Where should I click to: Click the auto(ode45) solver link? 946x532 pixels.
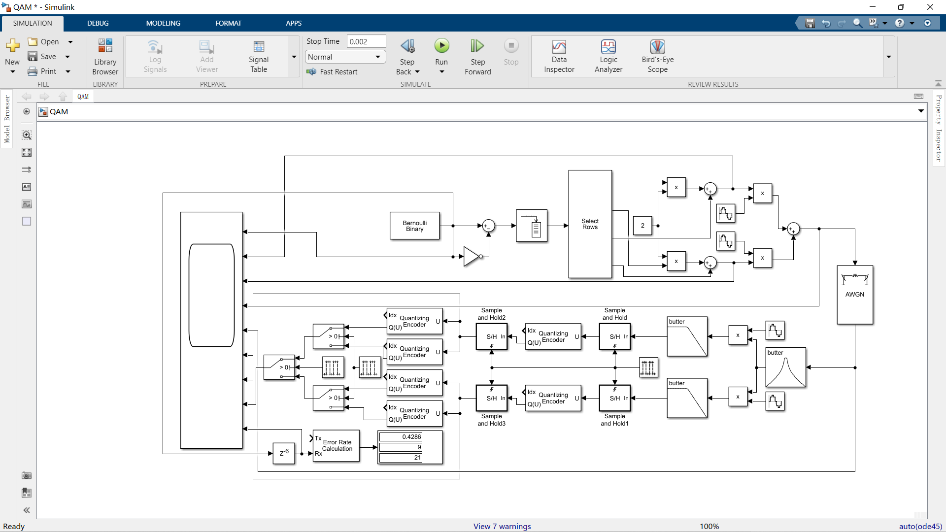[x=920, y=526]
